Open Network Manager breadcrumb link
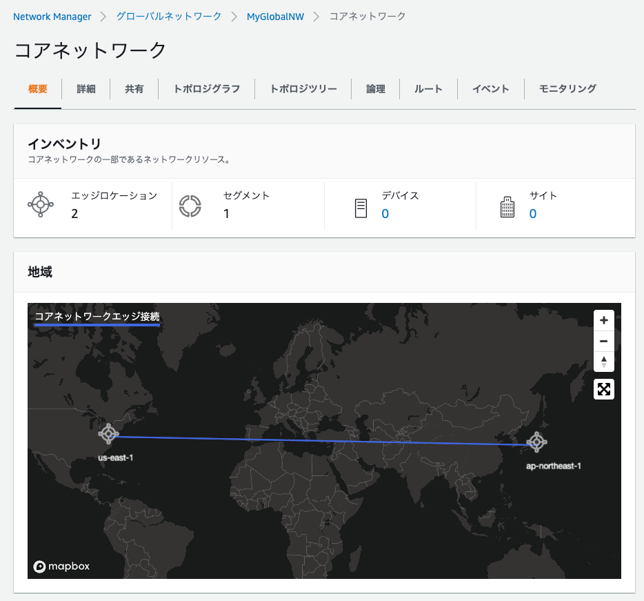 coord(52,17)
